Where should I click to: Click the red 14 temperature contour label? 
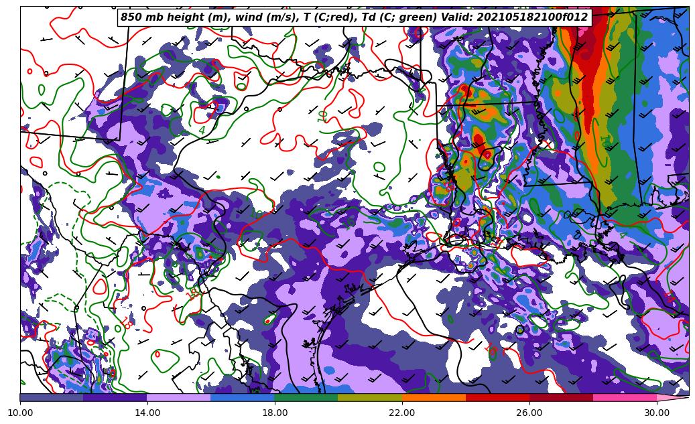tap(670, 297)
